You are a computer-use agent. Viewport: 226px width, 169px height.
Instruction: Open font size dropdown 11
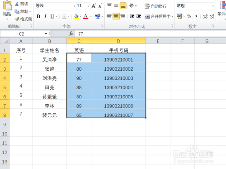click(89, 6)
